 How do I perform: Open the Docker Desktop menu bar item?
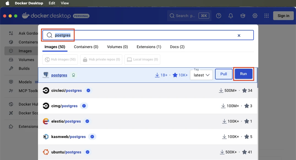pyautogui.click(x=29, y=3)
